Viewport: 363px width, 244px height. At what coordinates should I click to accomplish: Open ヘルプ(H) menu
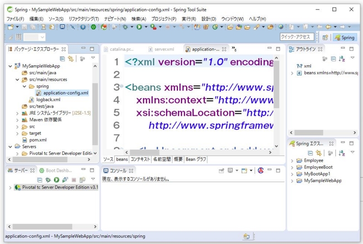[x=257, y=19]
